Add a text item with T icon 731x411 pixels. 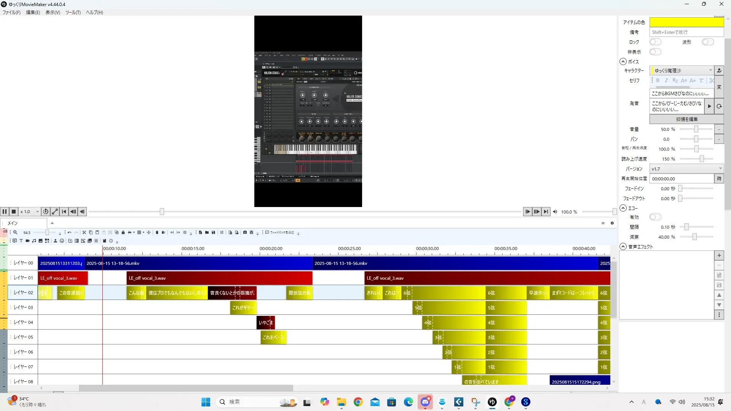pos(21,241)
